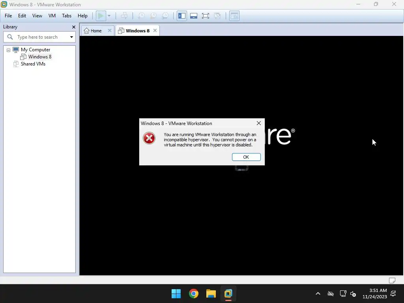Screen dimensions: 404x303
Task: Click the VMware Workstation title bar icon
Action: click(x=4, y=4)
